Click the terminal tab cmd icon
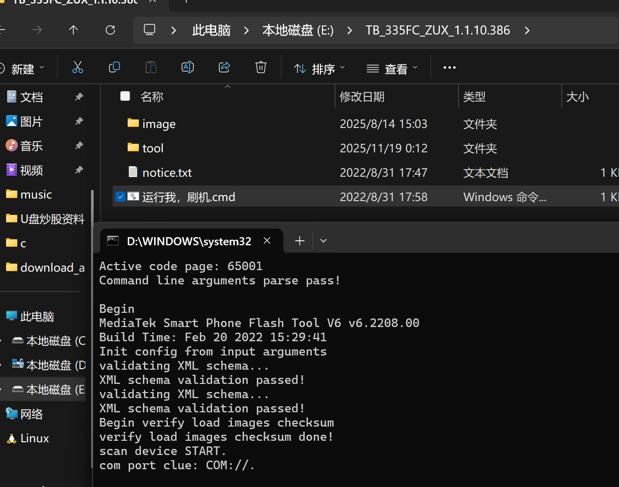This screenshot has height=487, width=619. (x=113, y=241)
